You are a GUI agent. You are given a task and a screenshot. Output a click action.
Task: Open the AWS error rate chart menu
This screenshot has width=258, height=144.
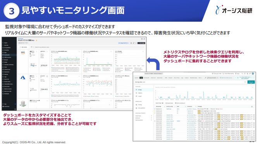click(143, 51)
